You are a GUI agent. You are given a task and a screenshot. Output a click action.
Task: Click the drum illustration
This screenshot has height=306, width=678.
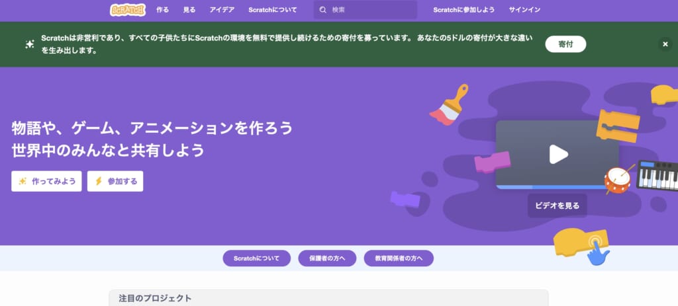coord(618,178)
